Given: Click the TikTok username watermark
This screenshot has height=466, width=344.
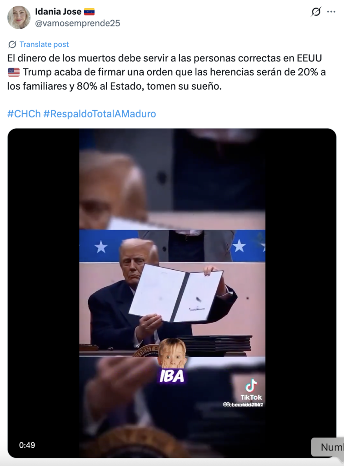Looking at the screenshot, I should pyautogui.click(x=243, y=405).
